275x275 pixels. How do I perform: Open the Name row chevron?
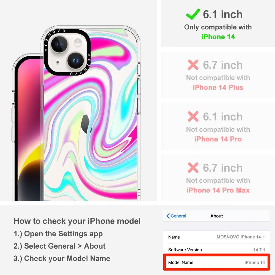[x=264, y=237]
